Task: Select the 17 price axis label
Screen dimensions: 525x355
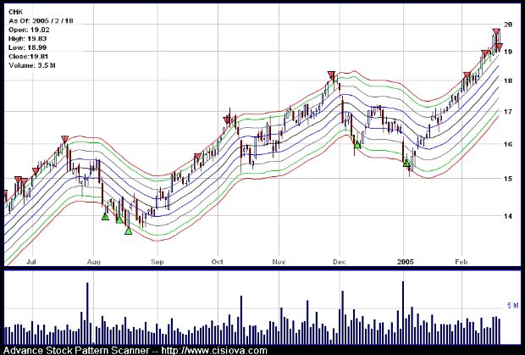Action: point(508,112)
